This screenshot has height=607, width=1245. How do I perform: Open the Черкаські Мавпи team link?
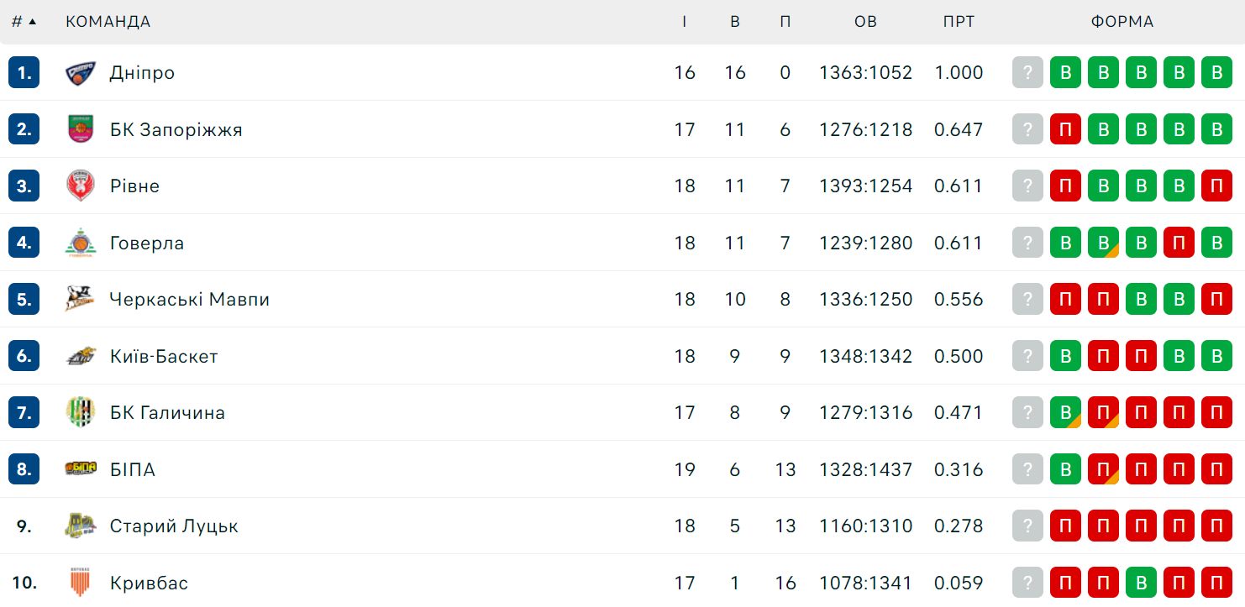[190, 300]
